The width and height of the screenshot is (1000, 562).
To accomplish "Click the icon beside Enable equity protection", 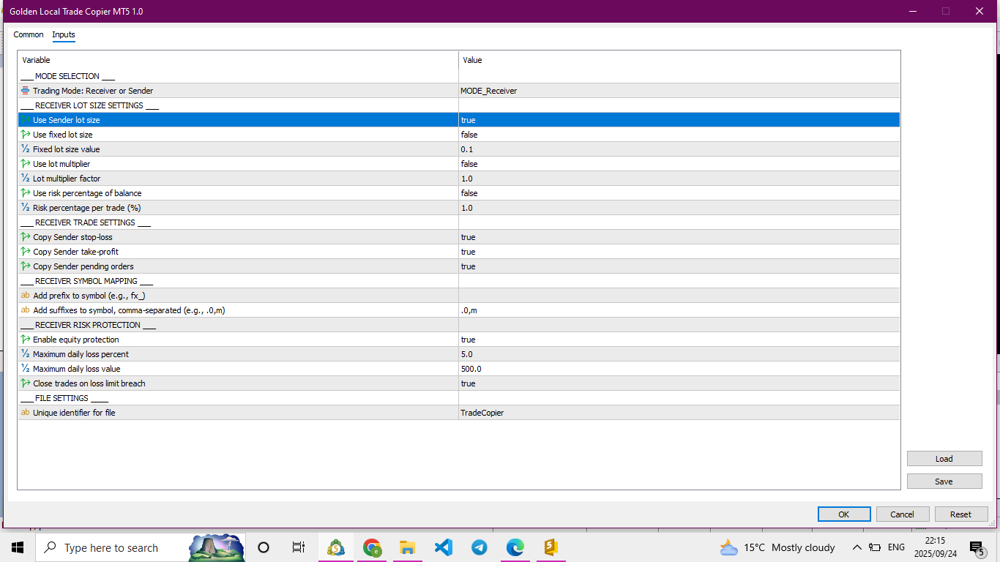I will pyautogui.click(x=26, y=340).
